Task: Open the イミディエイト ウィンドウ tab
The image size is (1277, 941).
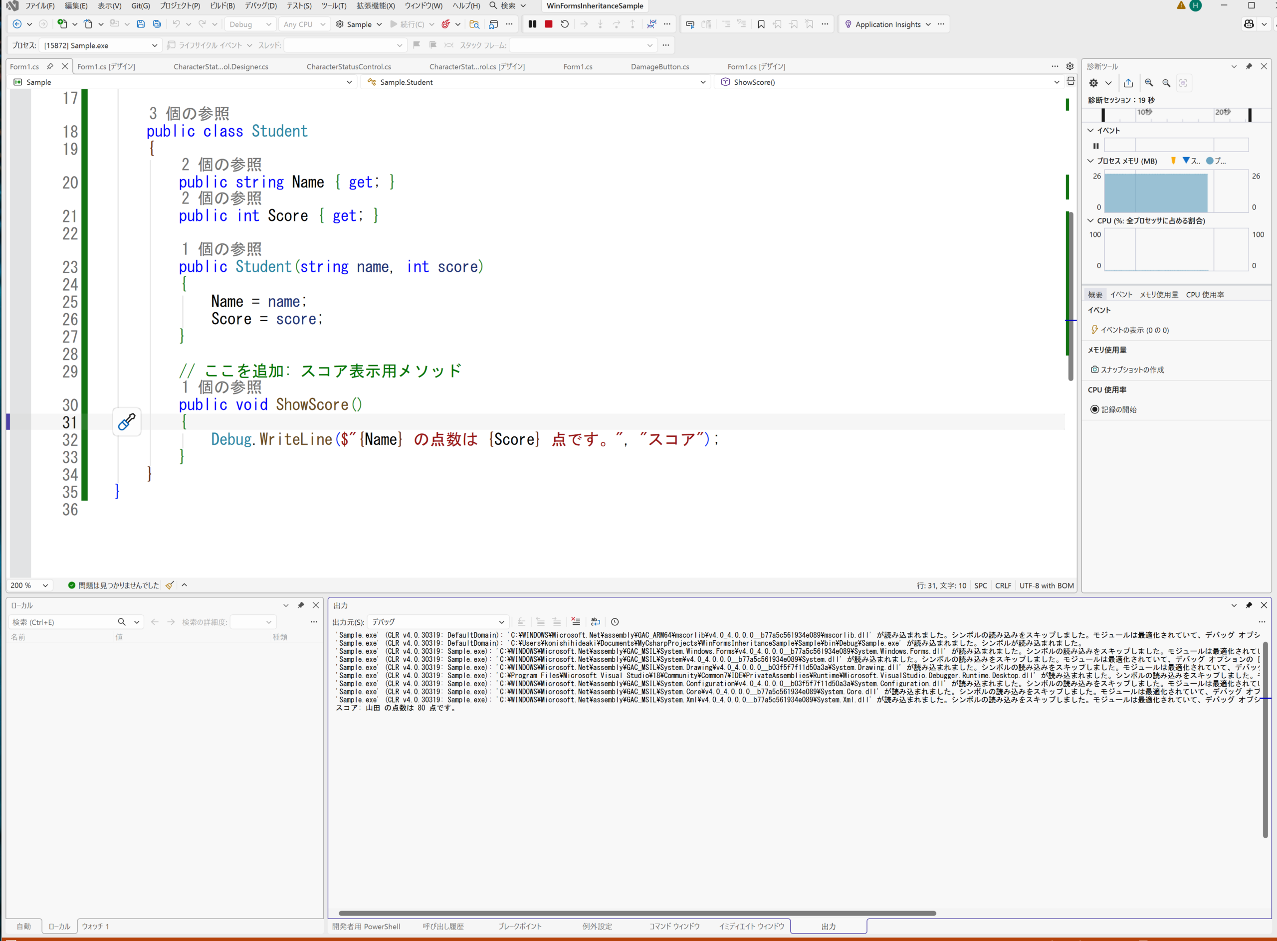Action: (x=752, y=927)
